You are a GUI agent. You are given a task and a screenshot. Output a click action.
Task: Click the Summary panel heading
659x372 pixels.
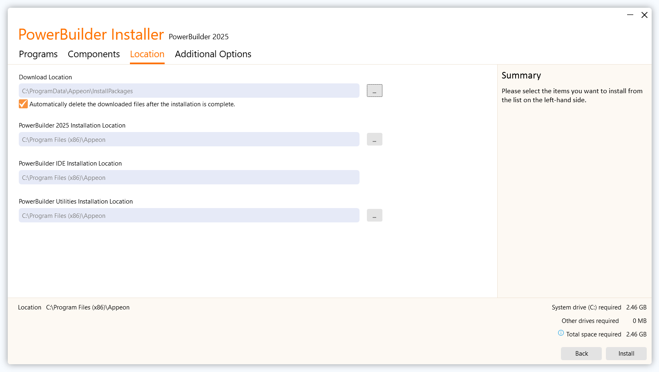(x=521, y=76)
